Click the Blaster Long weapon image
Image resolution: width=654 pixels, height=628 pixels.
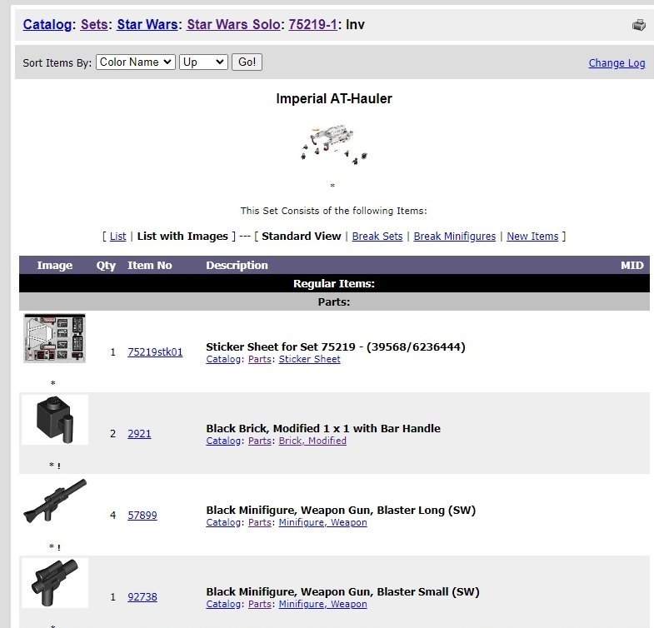pos(54,501)
